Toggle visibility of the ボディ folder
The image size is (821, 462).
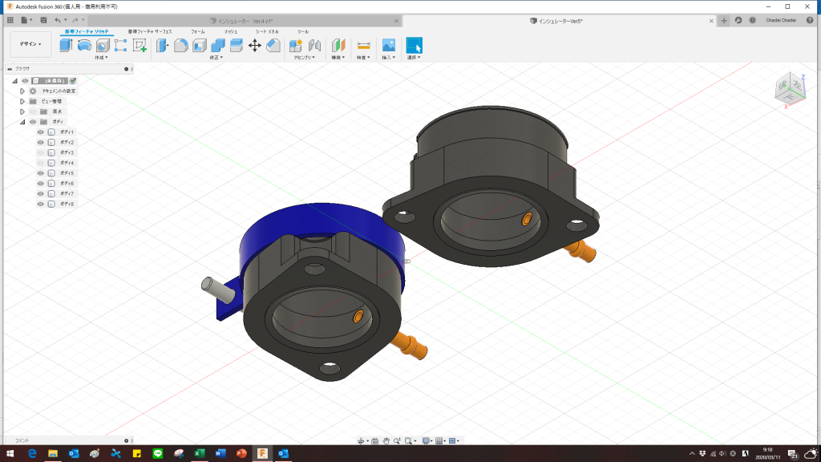33,122
